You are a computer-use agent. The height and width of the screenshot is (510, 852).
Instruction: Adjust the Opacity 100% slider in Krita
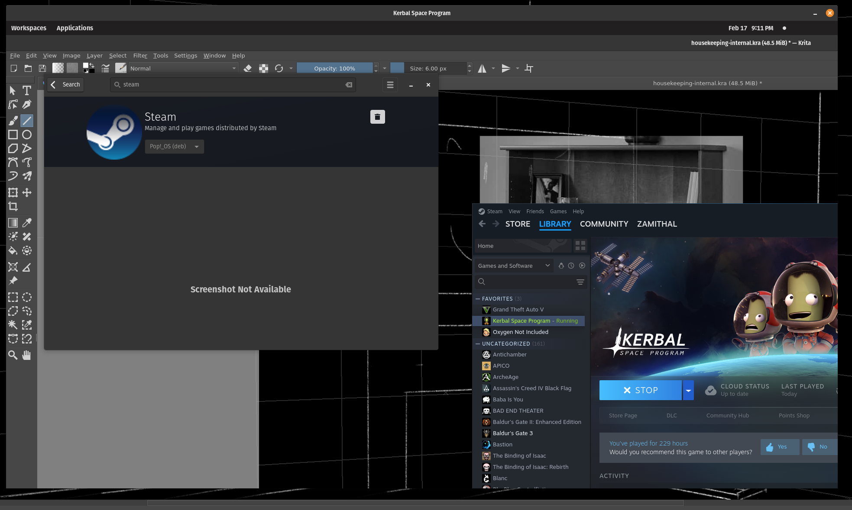(x=334, y=68)
